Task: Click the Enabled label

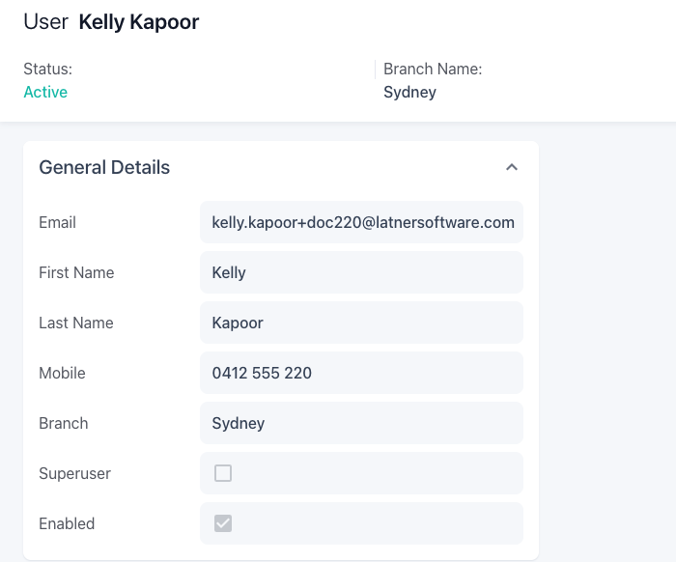Action: (67, 523)
